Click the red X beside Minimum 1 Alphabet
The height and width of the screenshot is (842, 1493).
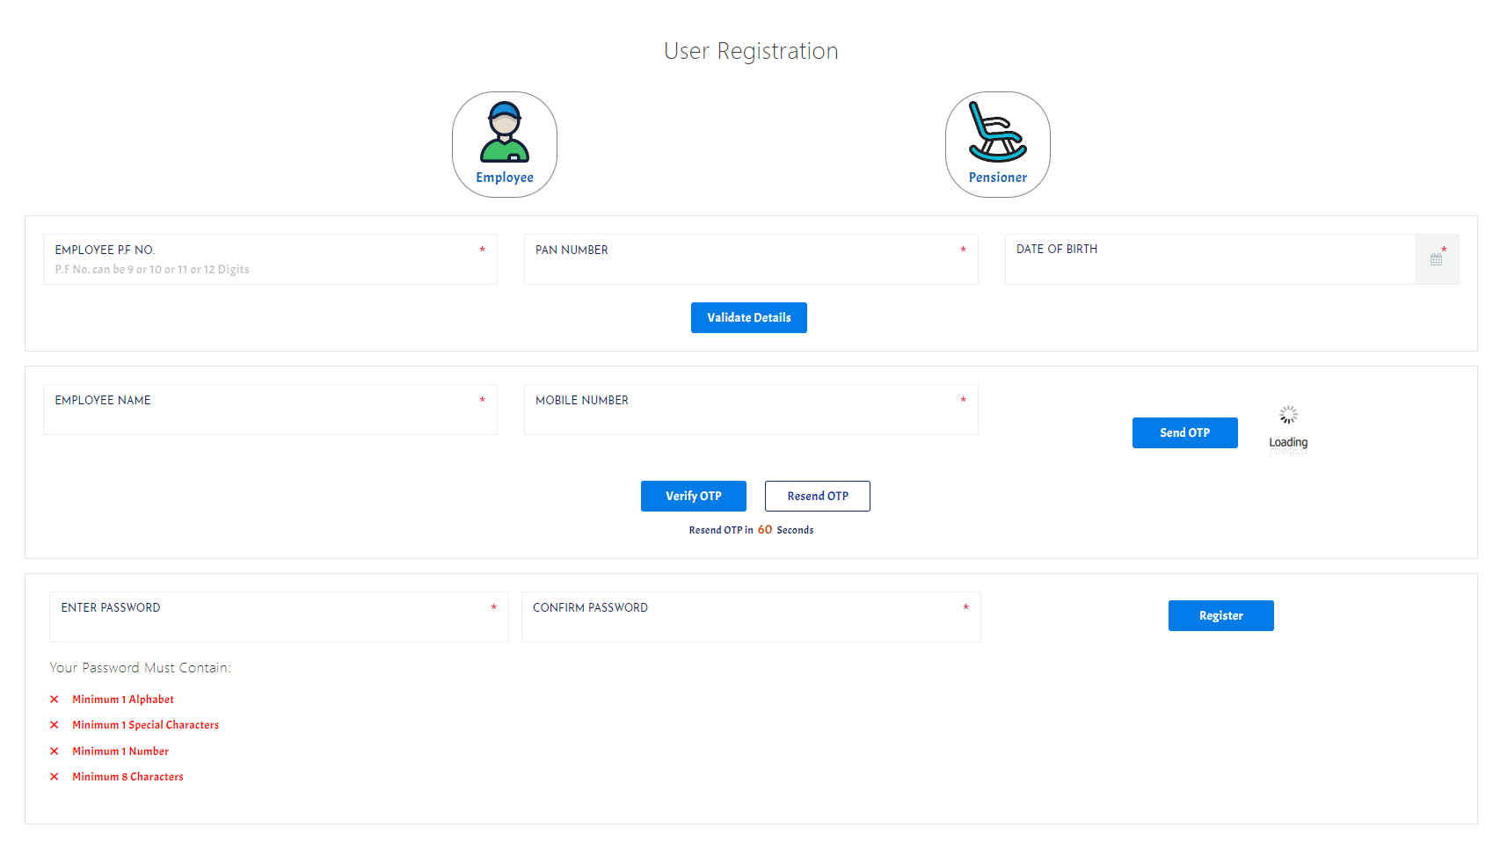pyautogui.click(x=55, y=700)
